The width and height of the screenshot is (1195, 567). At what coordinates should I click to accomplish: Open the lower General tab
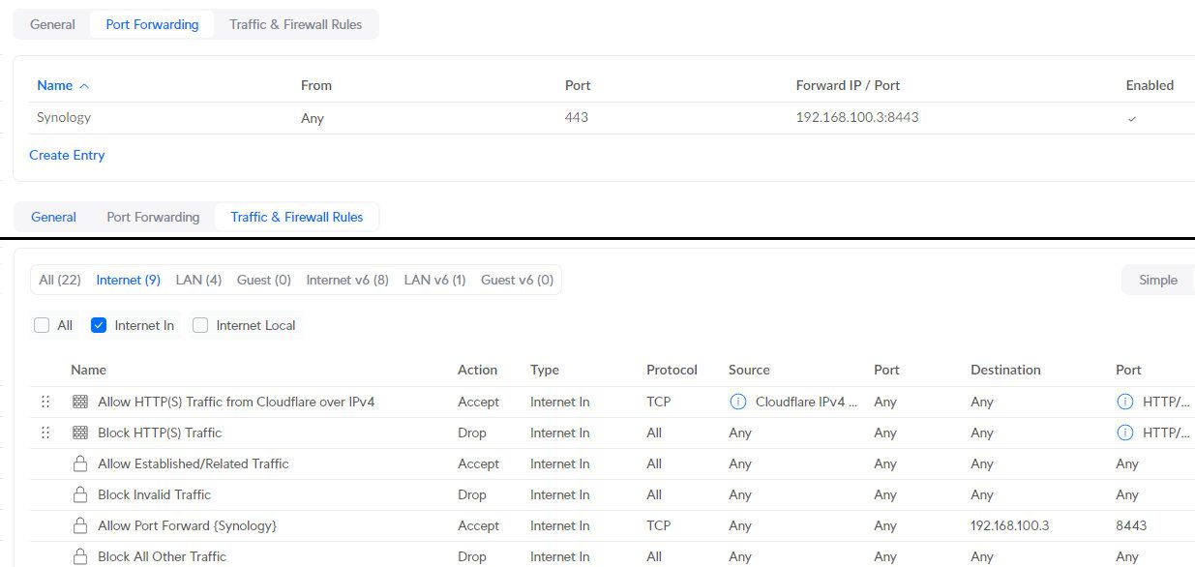pos(53,217)
